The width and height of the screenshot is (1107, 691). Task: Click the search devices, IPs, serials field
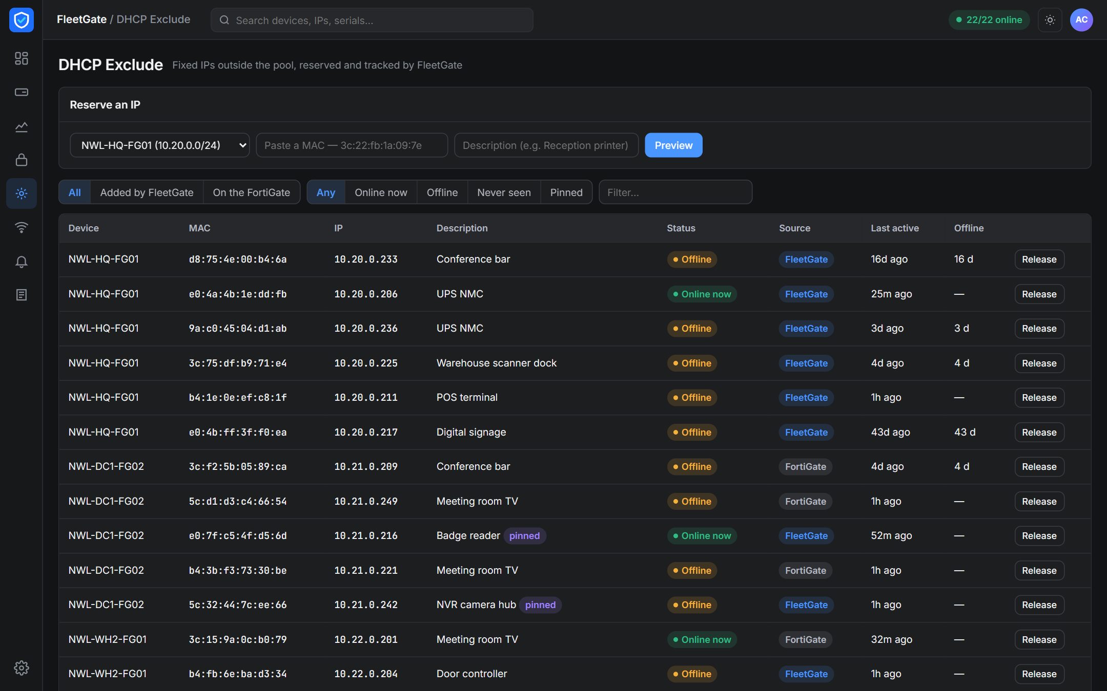click(x=372, y=20)
